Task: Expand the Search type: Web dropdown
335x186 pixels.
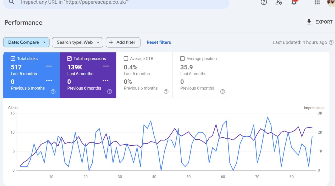Action: click(77, 42)
